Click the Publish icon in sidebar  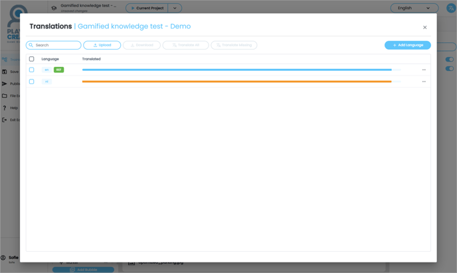[x=5, y=83]
